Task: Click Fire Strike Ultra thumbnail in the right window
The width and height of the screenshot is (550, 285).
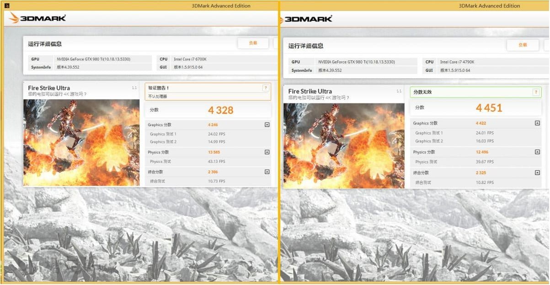Action: coord(344,145)
